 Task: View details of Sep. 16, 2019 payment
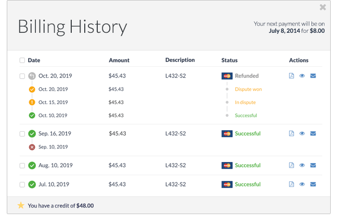(302, 134)
